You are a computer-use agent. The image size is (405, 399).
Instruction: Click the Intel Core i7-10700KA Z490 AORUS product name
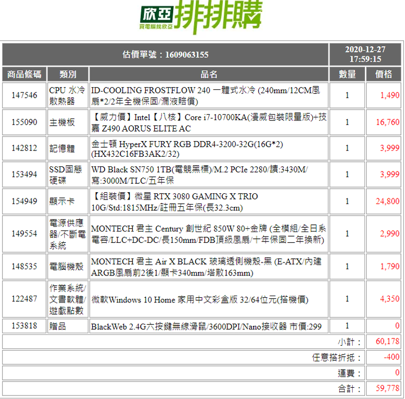tap(209, 122)
